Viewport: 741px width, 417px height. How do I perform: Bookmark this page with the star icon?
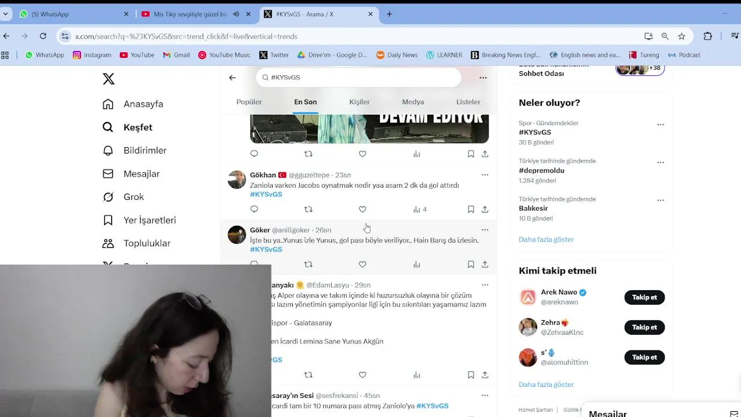tap(681, 36)
